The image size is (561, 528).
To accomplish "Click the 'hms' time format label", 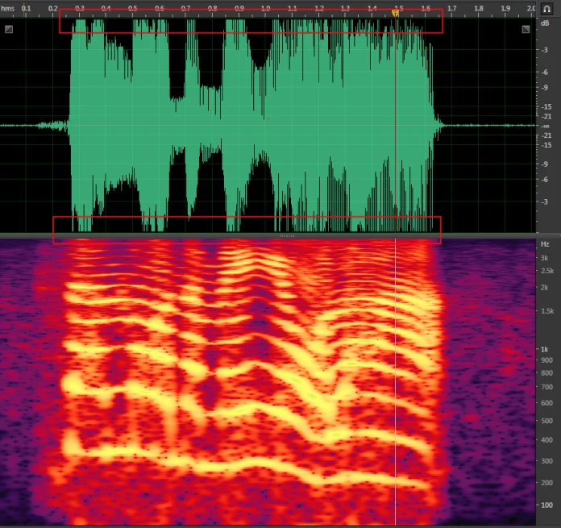I will click(x=7, y=8).
